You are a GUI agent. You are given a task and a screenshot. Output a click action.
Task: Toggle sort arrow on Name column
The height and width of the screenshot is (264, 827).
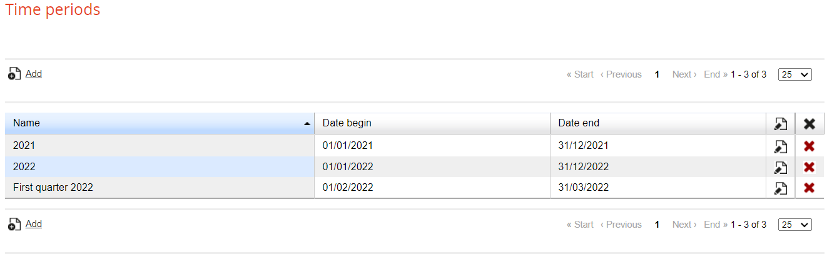click(x=307, y=124)
